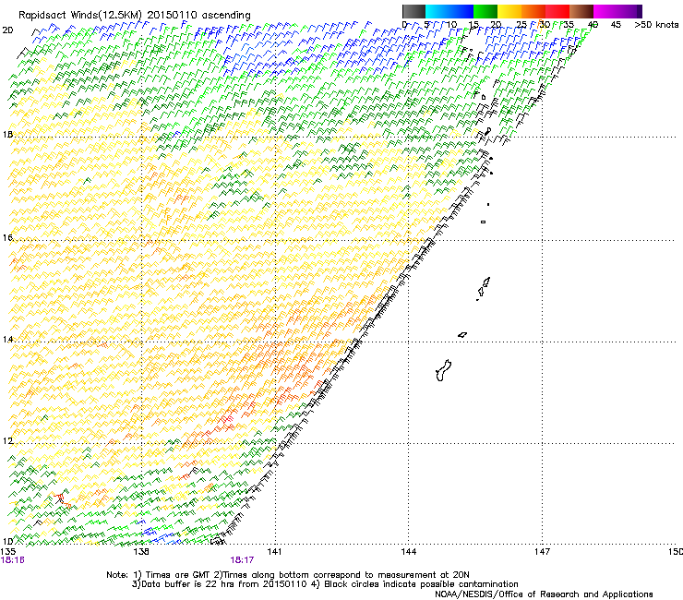The image size is (683, 600).
Task: Click the green 15-20 knots legend swatch
Action: (485, 11)
